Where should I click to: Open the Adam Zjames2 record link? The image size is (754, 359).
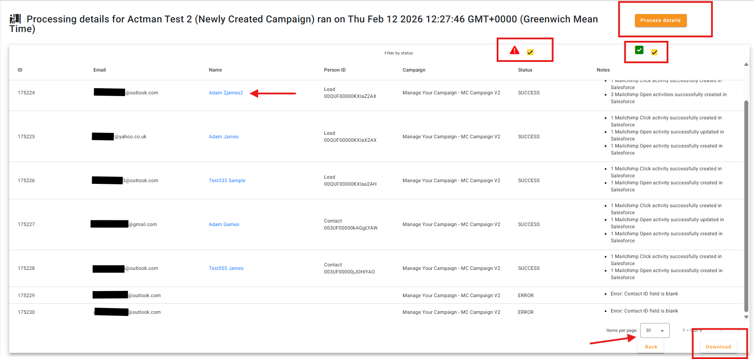226,93
